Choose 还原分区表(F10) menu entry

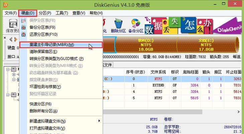[x=43, y=34]
